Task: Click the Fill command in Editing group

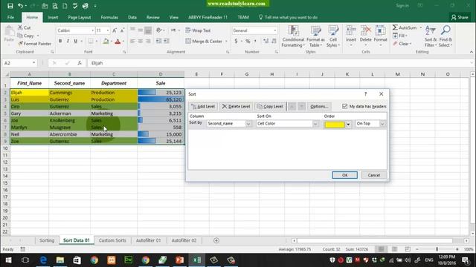Action: pyautogui.click(x=400, y=36)
